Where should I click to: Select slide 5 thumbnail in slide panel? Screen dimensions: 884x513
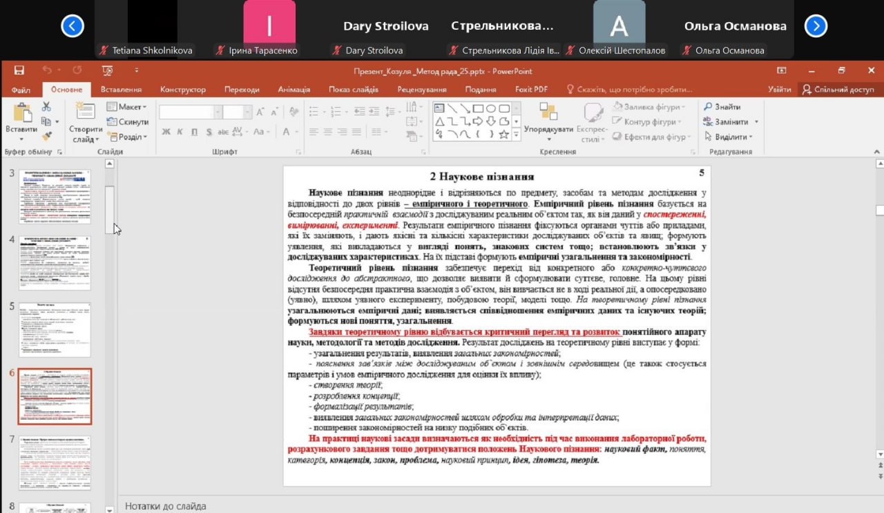(55, 329)
